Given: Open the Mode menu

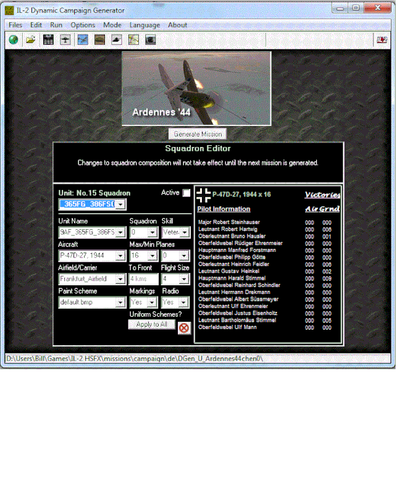Looking at the screenshot, I should click(x=112, y=25).
